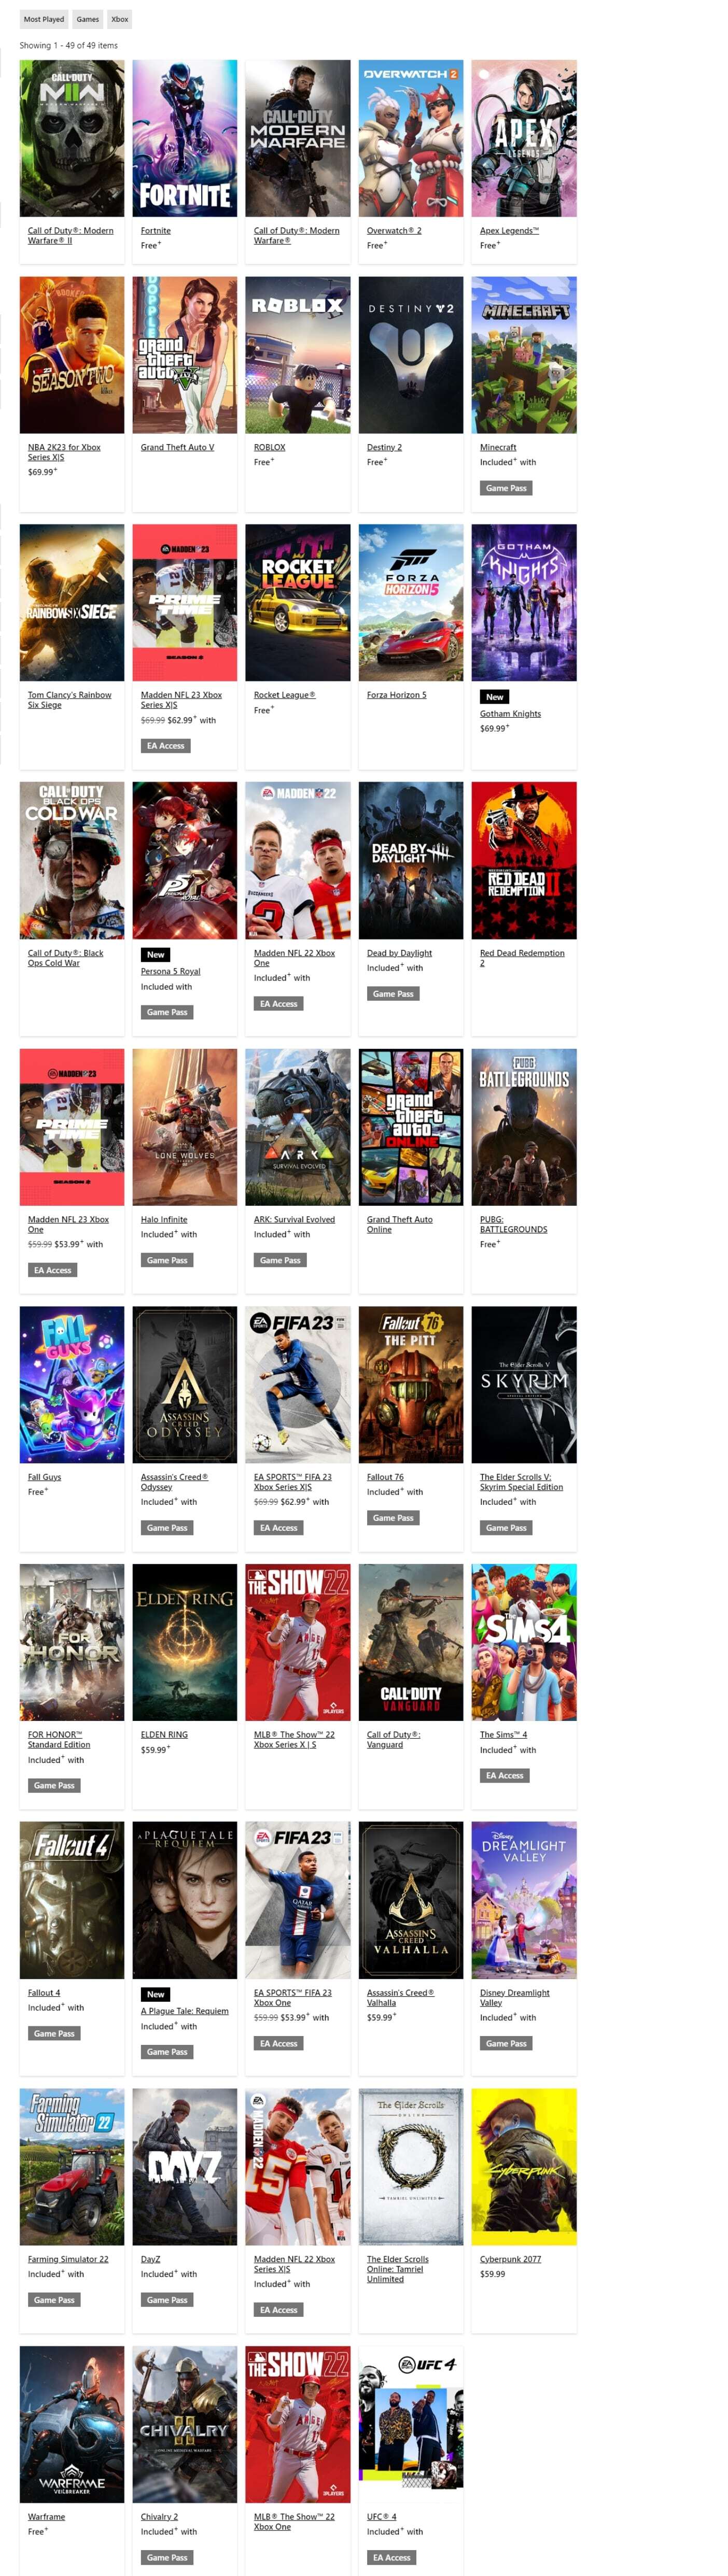
Task: Open the Halo Infinite title link
Action: pyautogui.click(x=164, y=1220)
